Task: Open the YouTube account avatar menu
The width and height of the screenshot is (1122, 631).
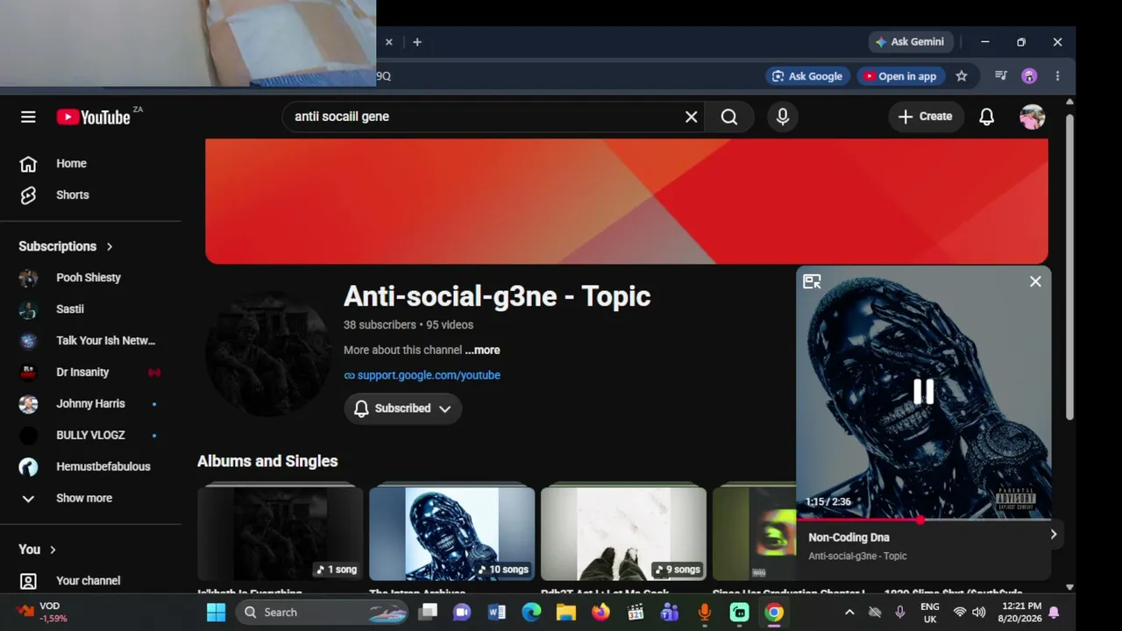Action: point(1032,117)
